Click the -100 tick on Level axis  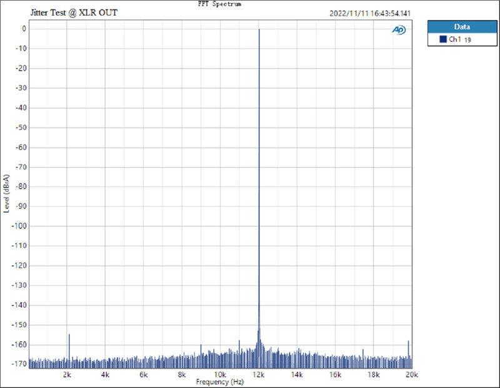click(x=19, y=226)
